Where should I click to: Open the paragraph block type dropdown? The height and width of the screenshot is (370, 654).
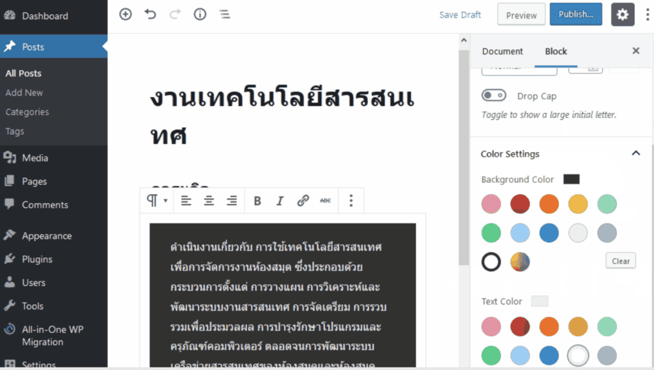pyautogui.click(x=155, y=200)
